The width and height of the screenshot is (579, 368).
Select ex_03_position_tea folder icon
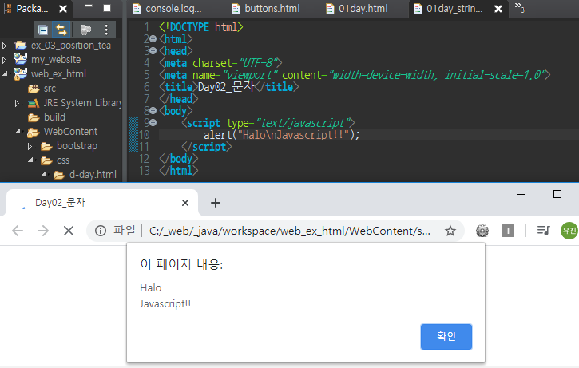point(21,46)
